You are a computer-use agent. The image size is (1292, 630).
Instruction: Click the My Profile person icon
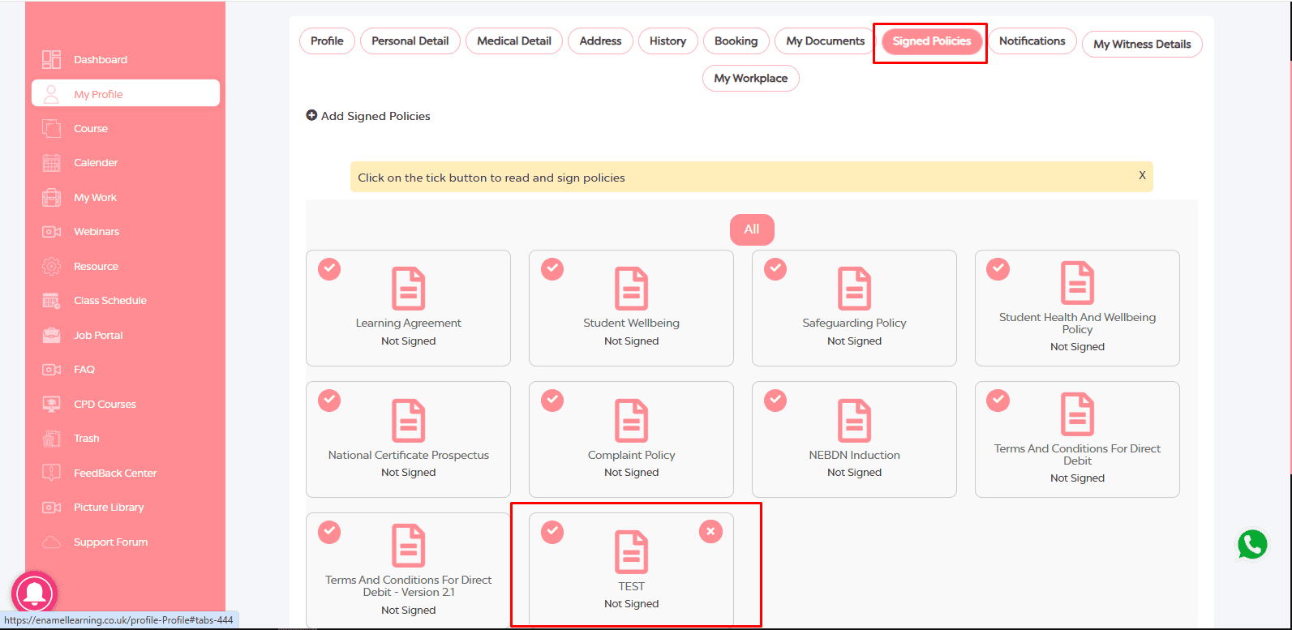tap(51, 94)
